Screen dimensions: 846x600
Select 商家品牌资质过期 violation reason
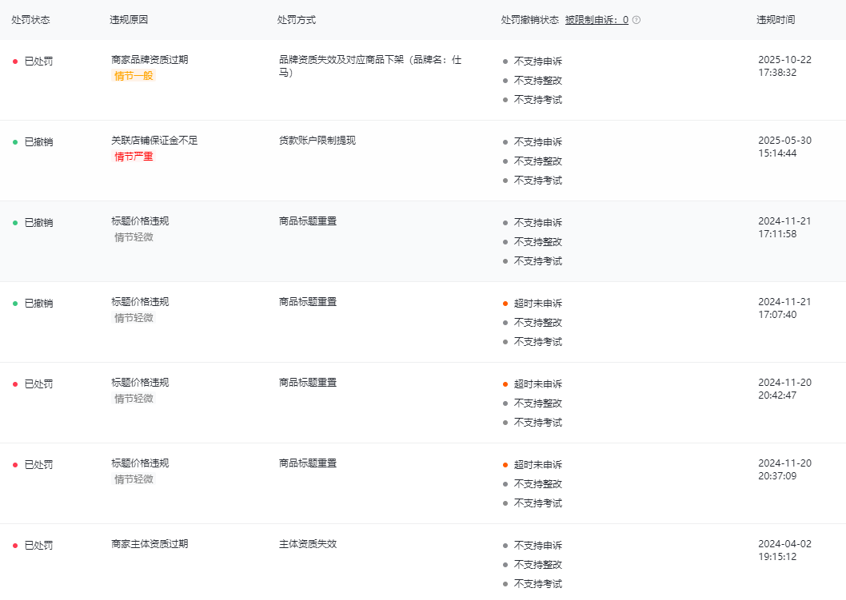point(150,60)
